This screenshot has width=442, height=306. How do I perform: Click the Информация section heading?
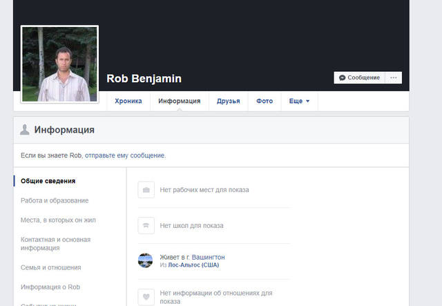(64, 130)
